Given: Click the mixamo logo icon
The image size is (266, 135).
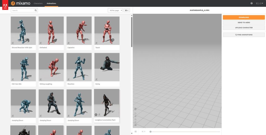Looking at the screenshot, I should click(x=13, y=3).
